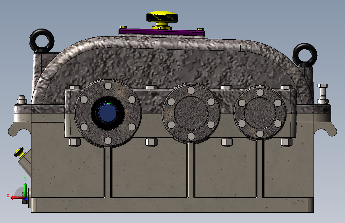
Task: Pick the right black lifting eye bolt
Action: [305, 55]
